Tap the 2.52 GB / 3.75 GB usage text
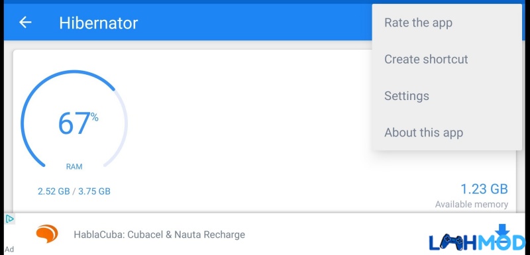Image resolution: width=530 pixels, height=255 pixels. (x=74, y=191)
